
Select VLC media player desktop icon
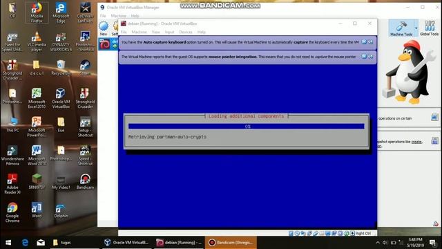pyautogui.click(x=37, y=41)
